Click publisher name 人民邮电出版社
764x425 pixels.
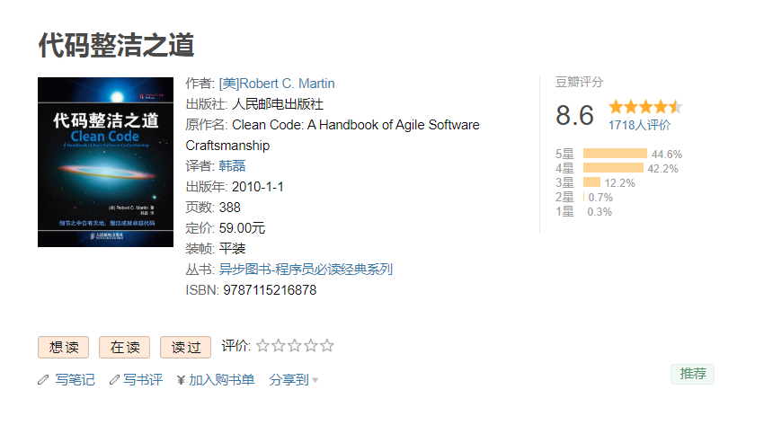click(x=277, y=104)
